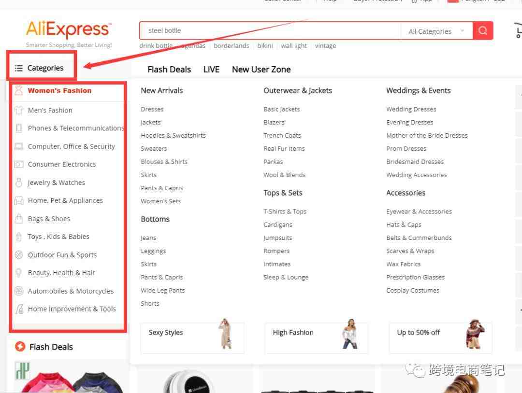Open the Weddings & Events heading
Screen dimensions: 522x393
[x=419, y=90]
